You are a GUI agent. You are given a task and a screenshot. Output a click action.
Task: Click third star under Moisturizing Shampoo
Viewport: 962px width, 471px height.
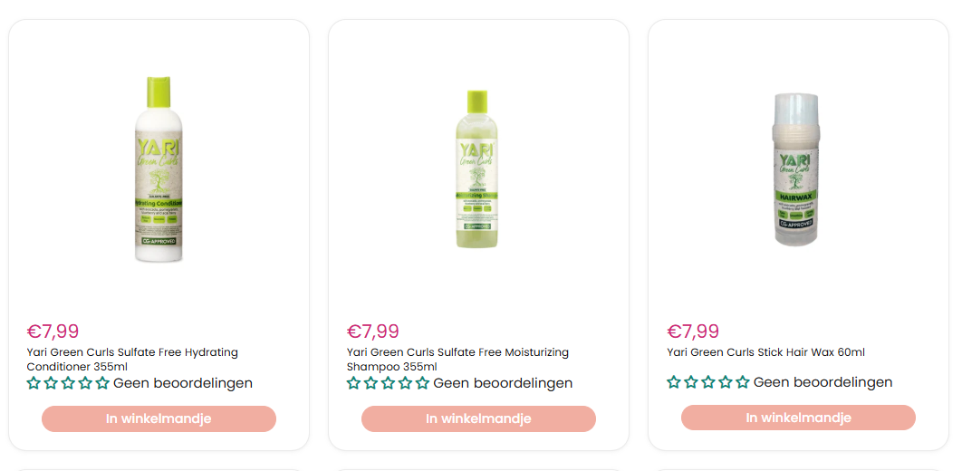388,383
